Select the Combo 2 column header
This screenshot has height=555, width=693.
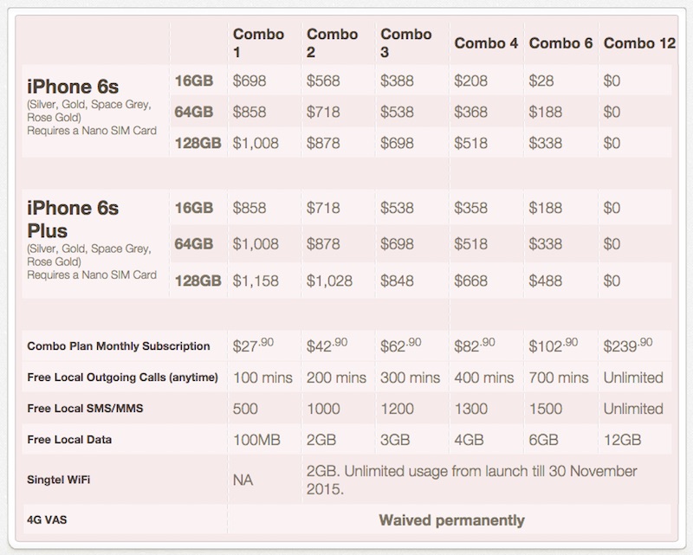pyautogui.click(x=331, y=42)
